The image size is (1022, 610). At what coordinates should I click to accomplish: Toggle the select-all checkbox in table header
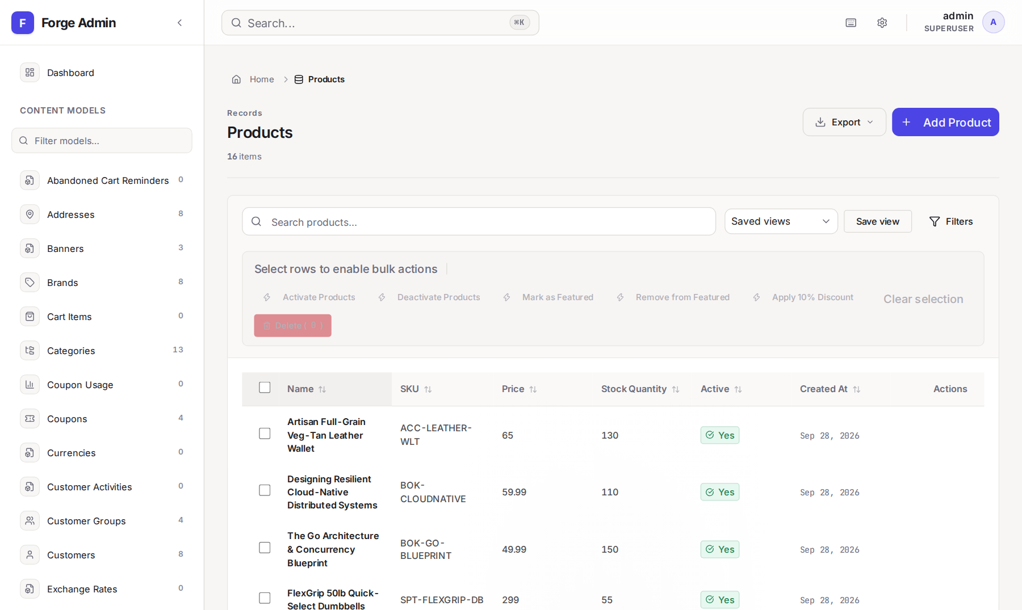coord(265,388)
